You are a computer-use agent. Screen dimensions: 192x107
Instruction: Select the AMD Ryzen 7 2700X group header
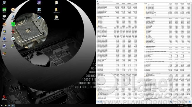pyautogui.click(x=117, y=16)
